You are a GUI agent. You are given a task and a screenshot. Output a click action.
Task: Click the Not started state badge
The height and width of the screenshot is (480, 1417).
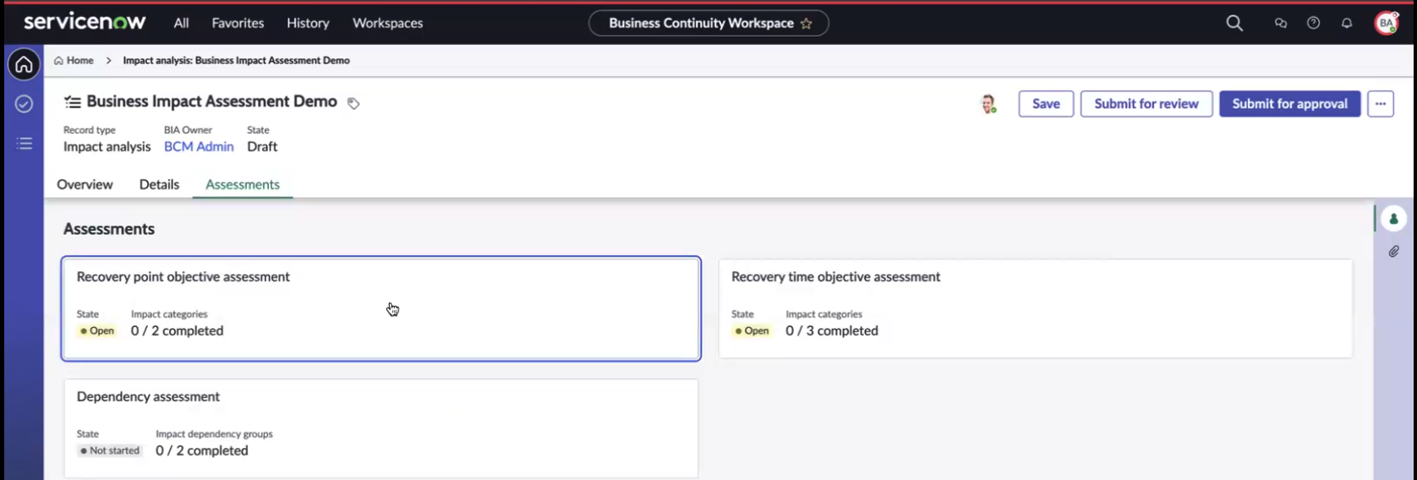[110, 450]
